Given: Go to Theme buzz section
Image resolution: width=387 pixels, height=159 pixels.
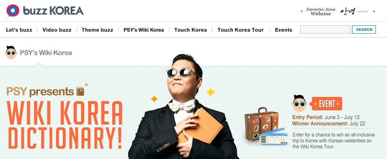Looking at the screenshot, I should tap(97, 30).
